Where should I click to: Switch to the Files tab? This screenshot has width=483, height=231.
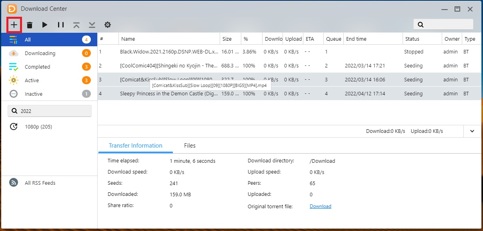(x=190, y=146)
